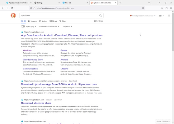Open the Windows sitelink
This screenshot has width=174, height=124.
pyautogui.click(x=27, y=51)
